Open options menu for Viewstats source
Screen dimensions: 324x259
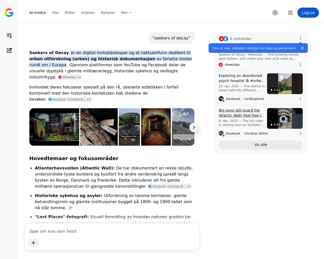point(300,65)
